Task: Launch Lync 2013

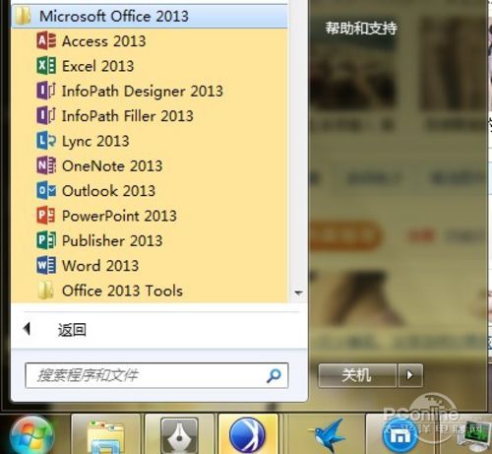Action: 150,141
